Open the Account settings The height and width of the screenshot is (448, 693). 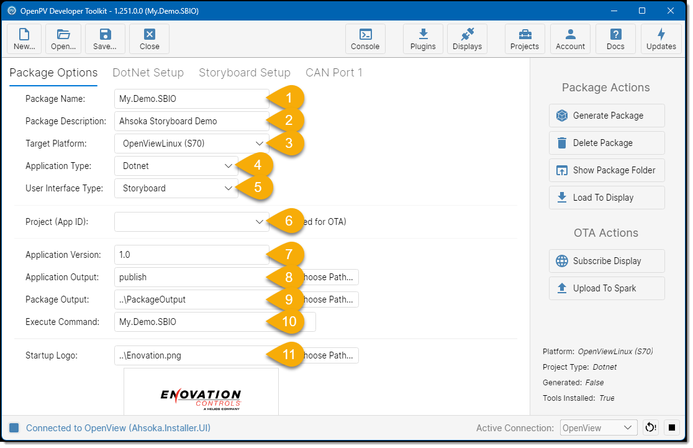coord(570,39)
